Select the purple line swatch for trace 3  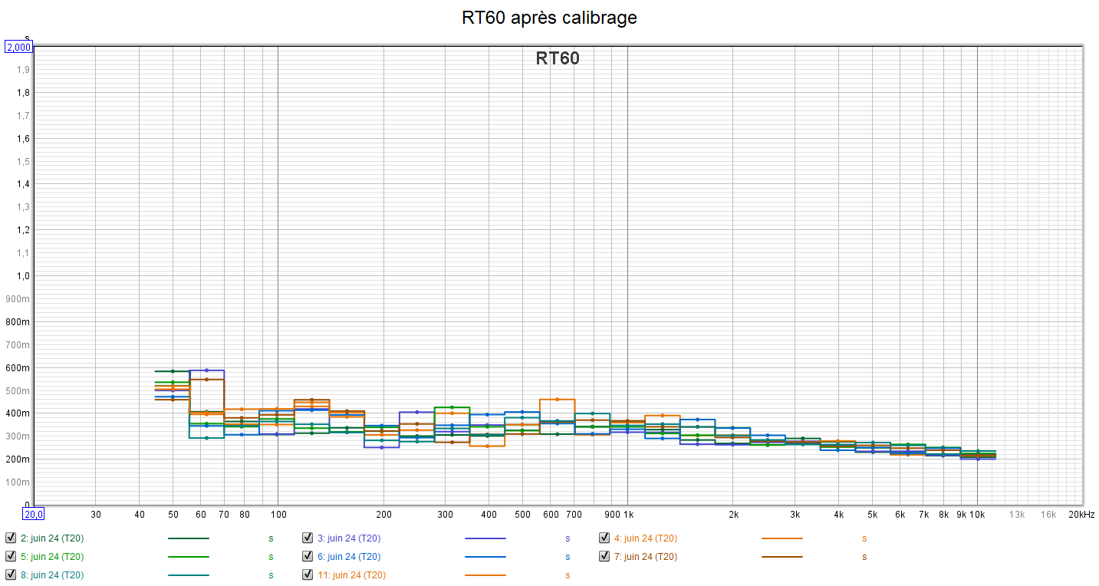485,538
